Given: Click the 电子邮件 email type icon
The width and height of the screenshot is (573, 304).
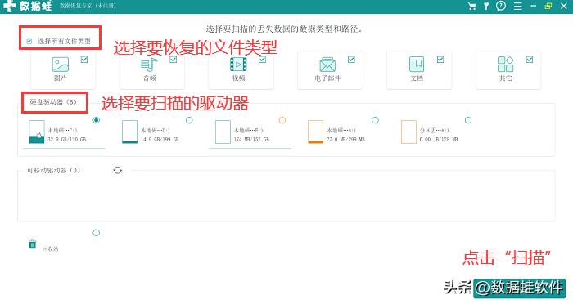Looking at the screenshot, I should click(x=327, y=65).
